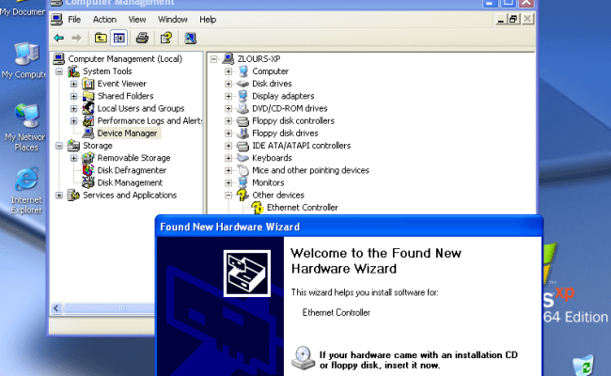Expand the Event Viewer node

(73, 84)
